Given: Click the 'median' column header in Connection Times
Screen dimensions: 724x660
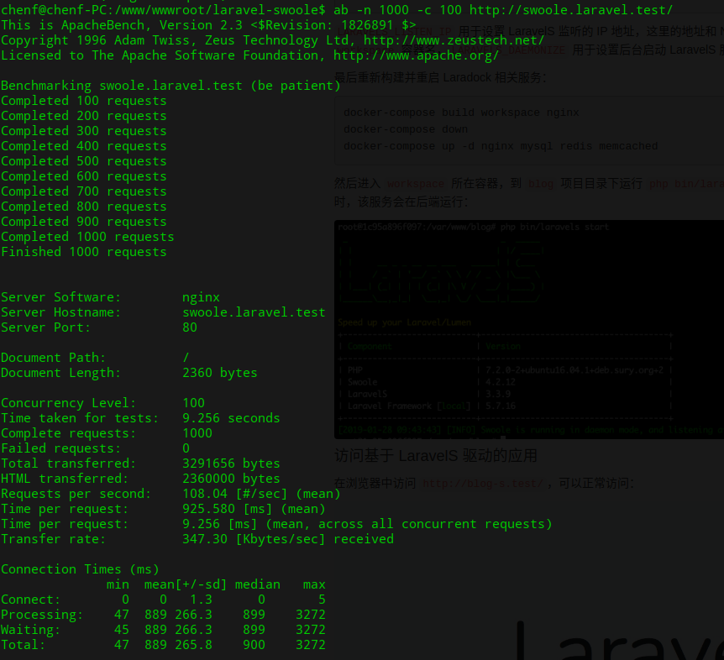Looking at the screenshot, I should [258, 585].
